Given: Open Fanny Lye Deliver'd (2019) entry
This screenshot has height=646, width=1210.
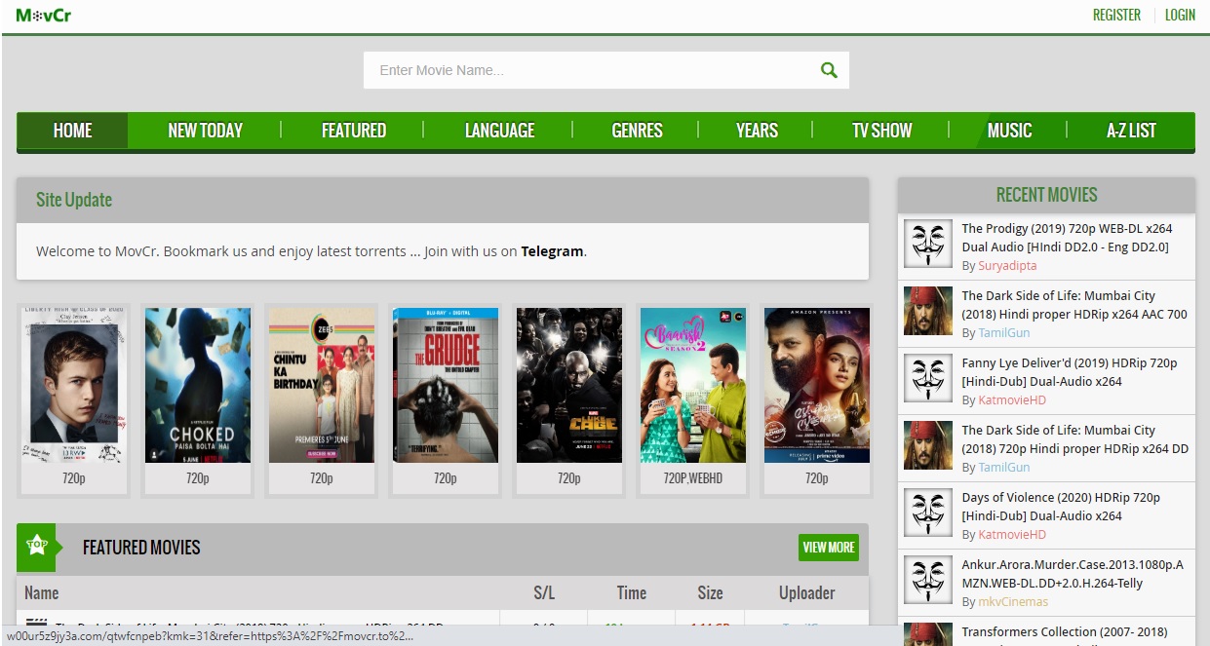Looking at the screenshot, I should coord(1070,372).
